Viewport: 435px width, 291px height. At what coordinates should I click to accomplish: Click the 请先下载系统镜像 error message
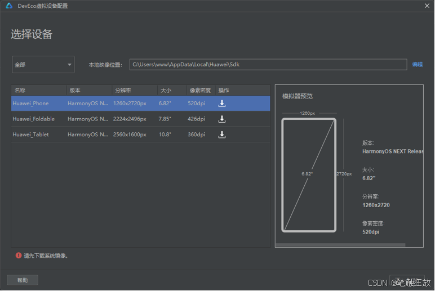pyautogui.click(x=46, y=256)
